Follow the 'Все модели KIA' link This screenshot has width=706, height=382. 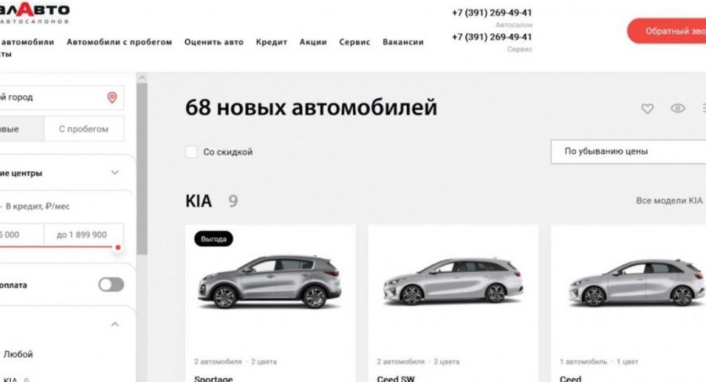point(669,201)
